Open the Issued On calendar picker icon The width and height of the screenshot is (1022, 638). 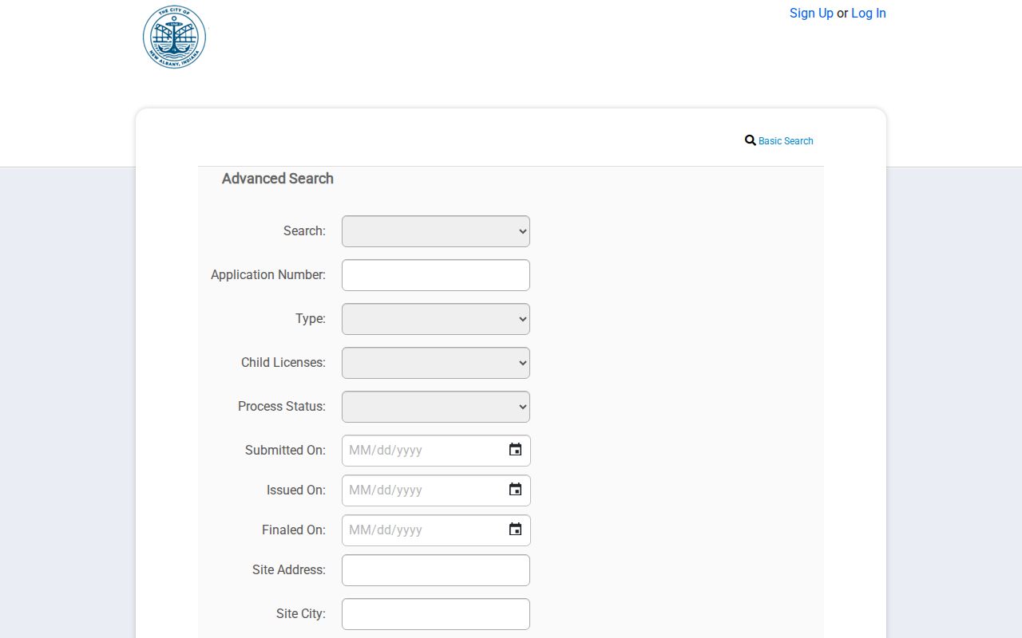point(515,490)
